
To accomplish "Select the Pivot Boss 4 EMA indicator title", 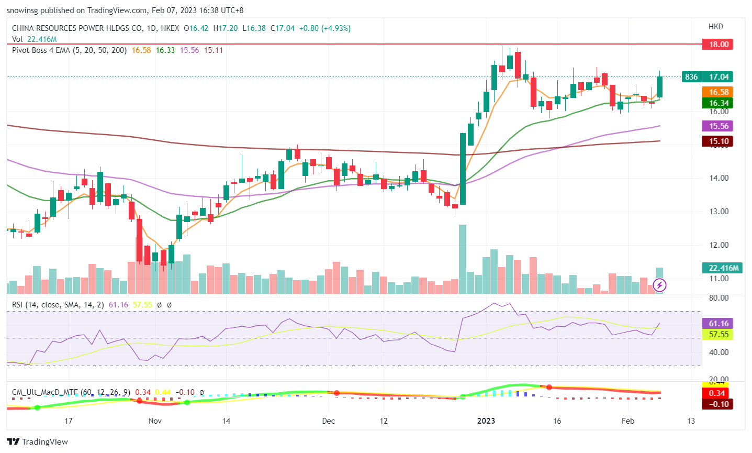I will tap(70, 50).
